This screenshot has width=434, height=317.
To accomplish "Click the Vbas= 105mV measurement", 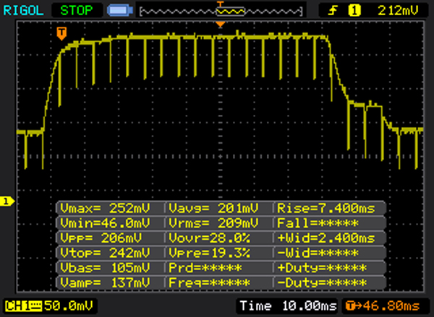I will point(105,268).
